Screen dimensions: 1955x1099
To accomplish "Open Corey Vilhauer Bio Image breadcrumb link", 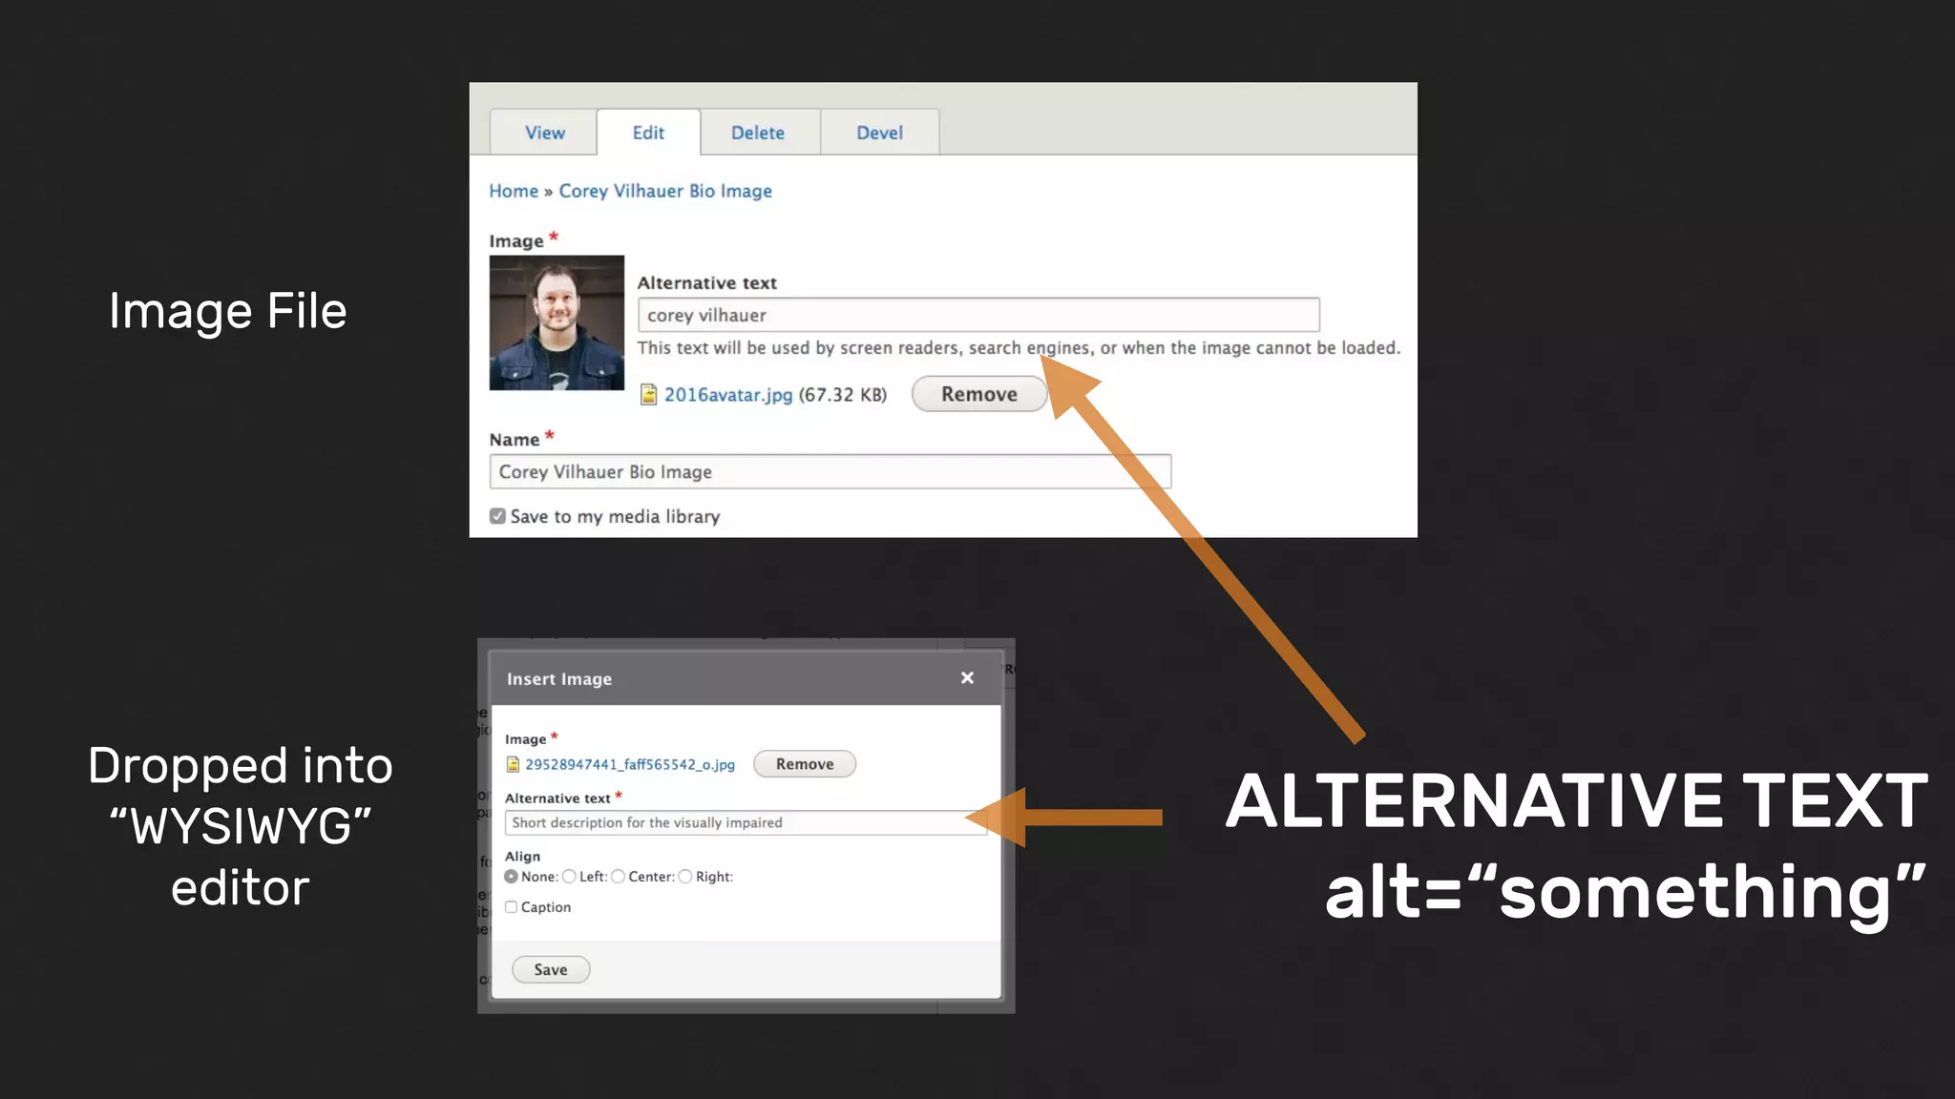I will 665,191.
